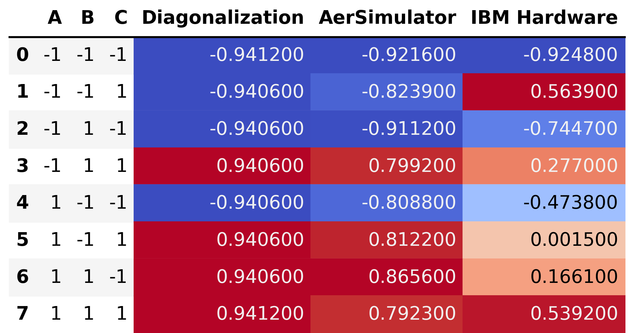Select the cell showing 0.166100
Image resolution: width=634 pixels, height=333 pixels.
pyautogui.click(x=544, y=277)
